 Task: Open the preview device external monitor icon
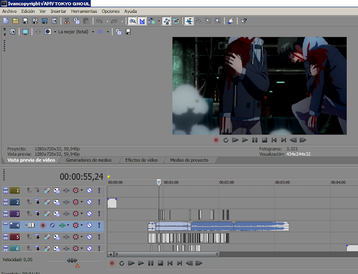pyautogui.click(x=25, y=32)
